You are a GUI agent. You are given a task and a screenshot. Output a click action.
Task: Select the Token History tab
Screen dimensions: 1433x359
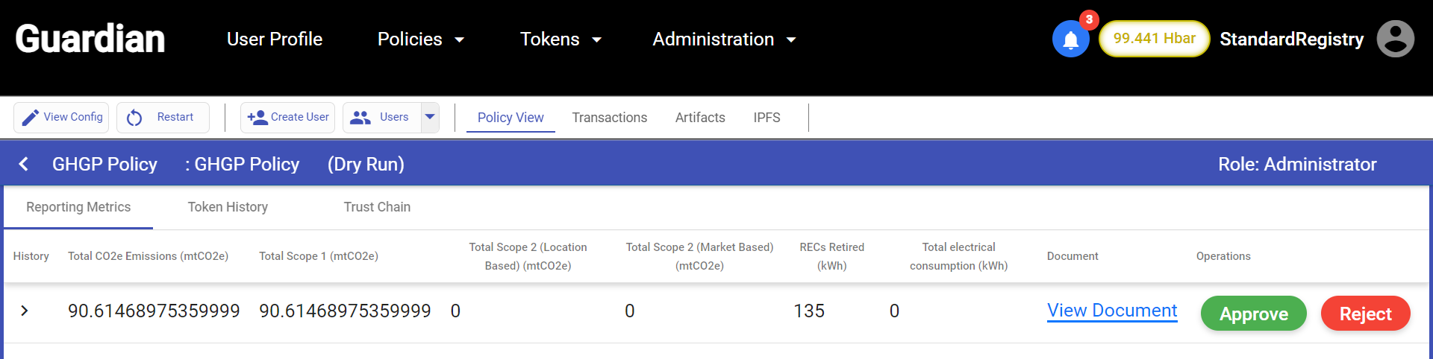coord(228,207)
